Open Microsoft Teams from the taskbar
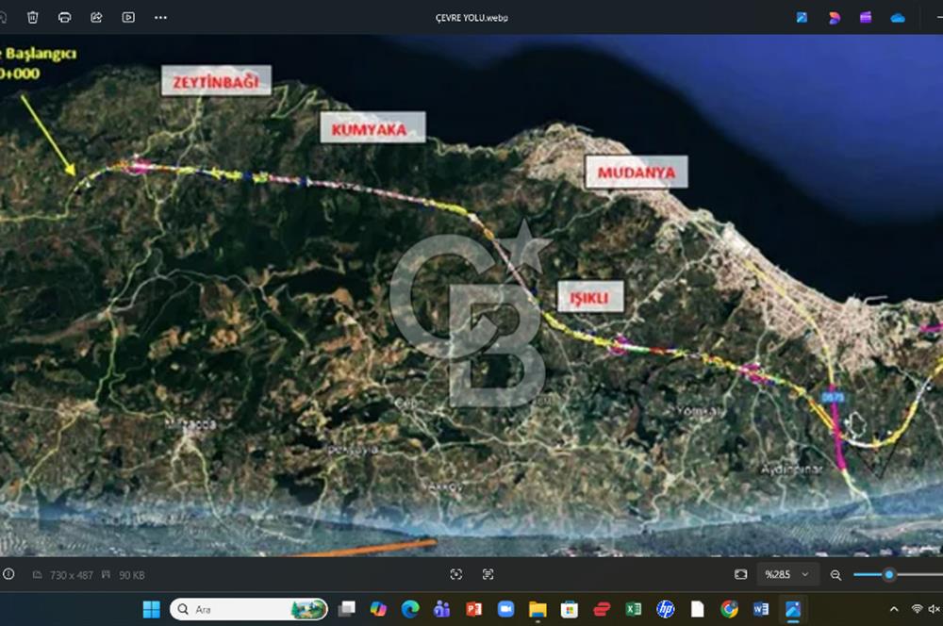Image resolution: width=943 pixels, height=626 pixels. [x=441, y=609]
